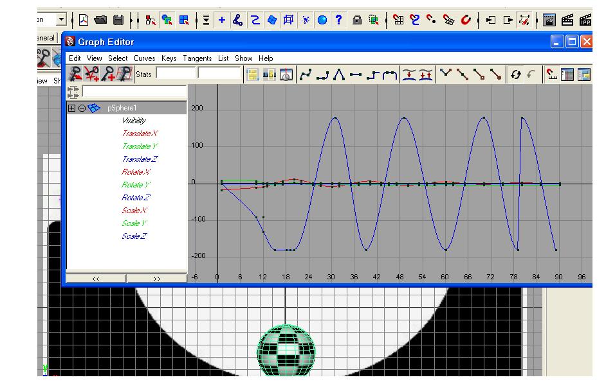The width and height of the screenshot is (615, 391).
Task: Toggle Make Selected Object Live magnet
Action: [x=466, y=20]
